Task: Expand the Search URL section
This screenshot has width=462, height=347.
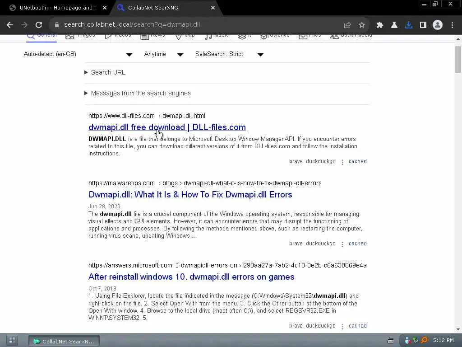Action: [105, 73]
